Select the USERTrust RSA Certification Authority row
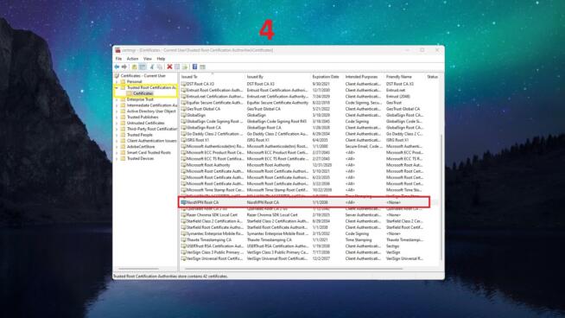The width and height of the screenshot is (565, 318). 309,246
